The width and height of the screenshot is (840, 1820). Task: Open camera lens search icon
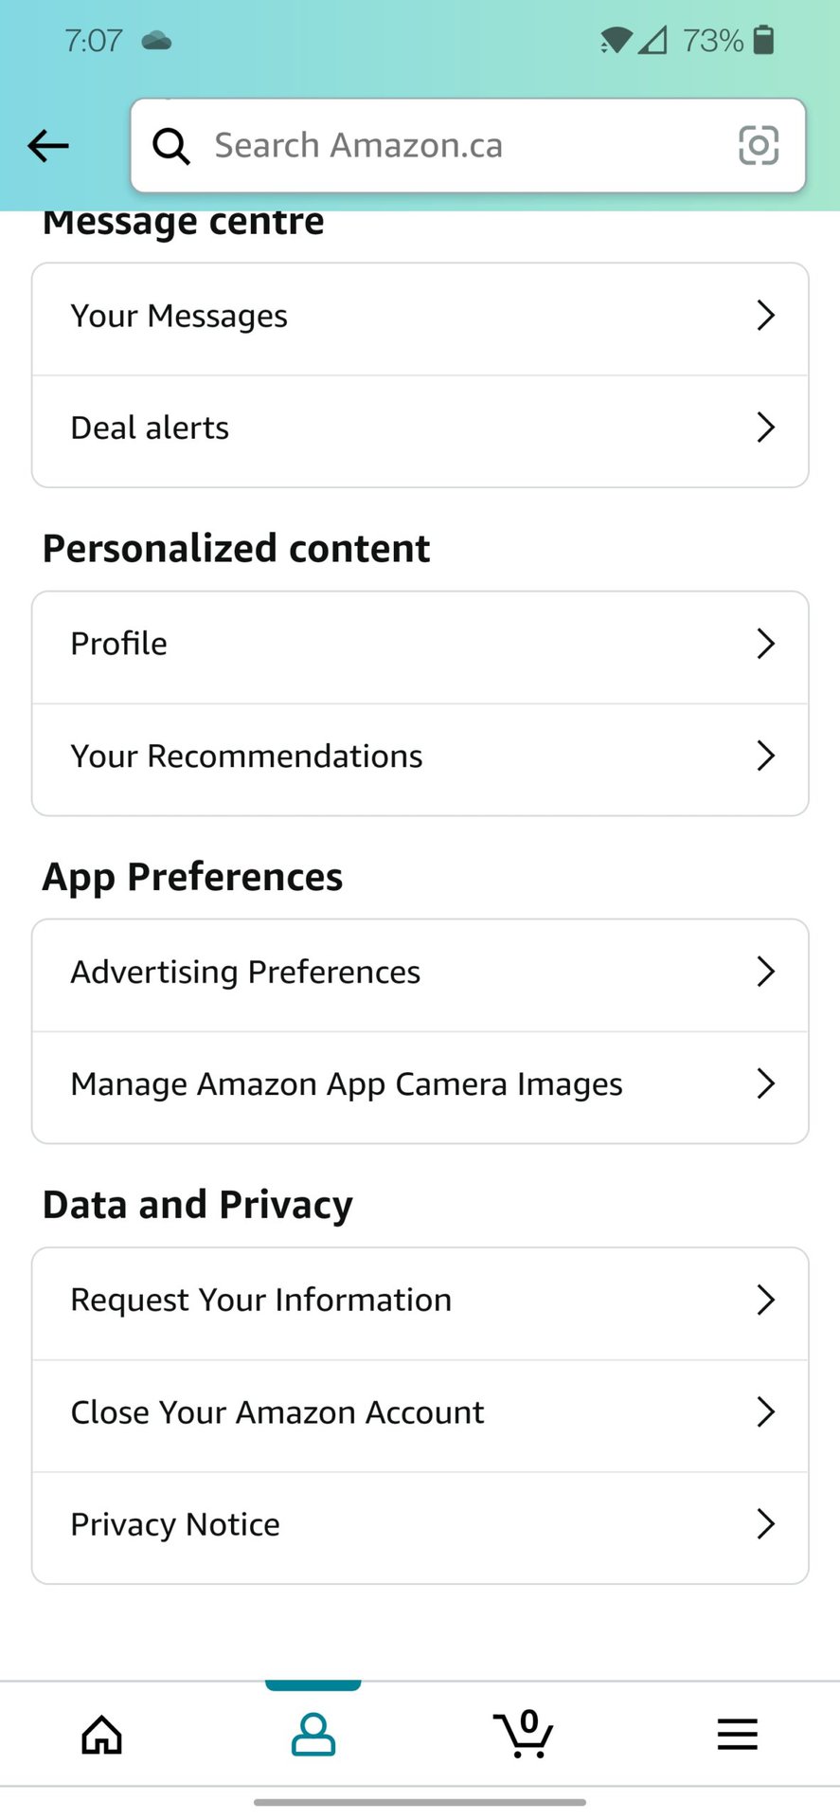(758, 146)
